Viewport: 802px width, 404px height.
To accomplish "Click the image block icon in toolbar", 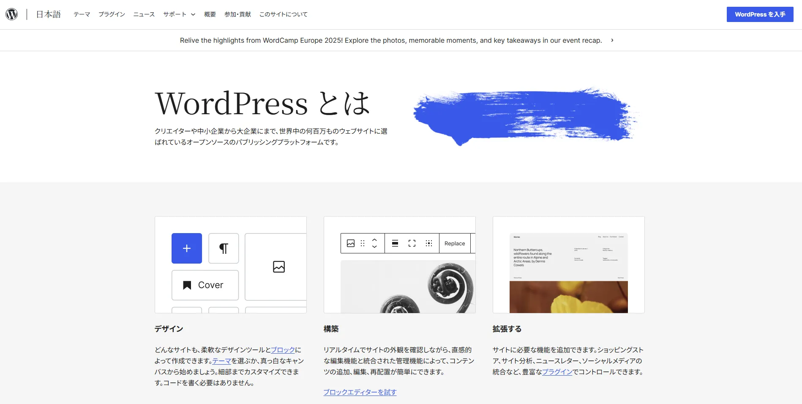I will [x=351, y=243].
